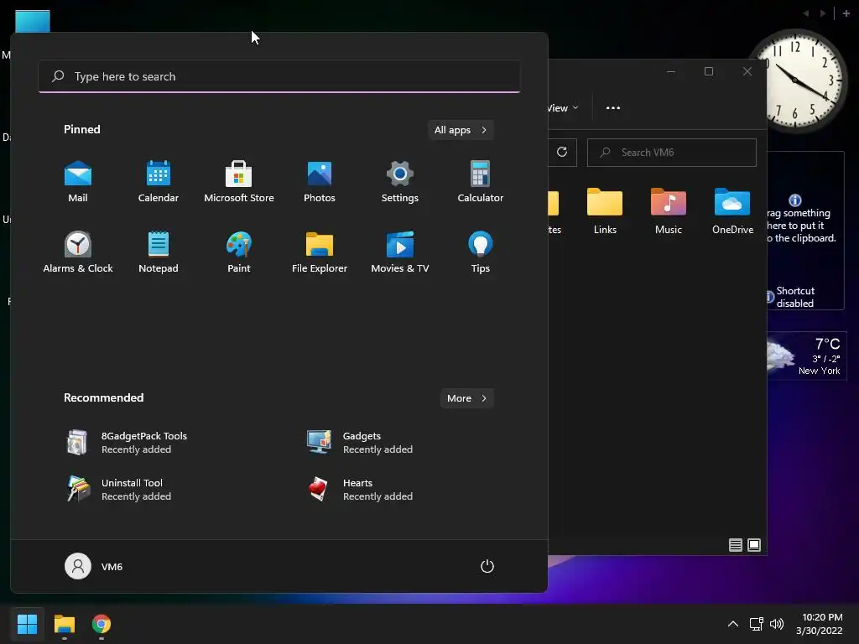
Task: Open Microsoft Store from Pinned
Action: click(239, 182)
